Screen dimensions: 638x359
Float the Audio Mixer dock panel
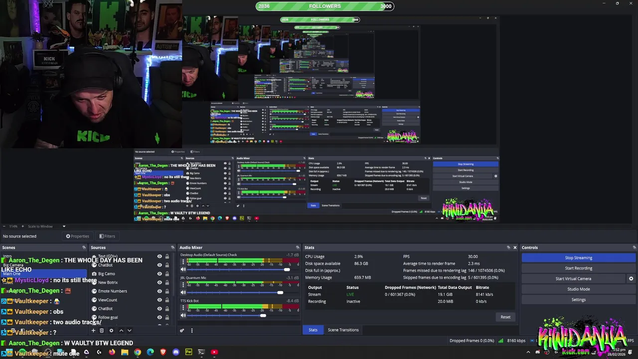coord(298,247)
